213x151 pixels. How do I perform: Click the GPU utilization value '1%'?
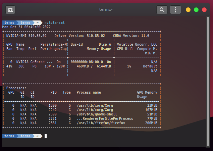point(129,66)
